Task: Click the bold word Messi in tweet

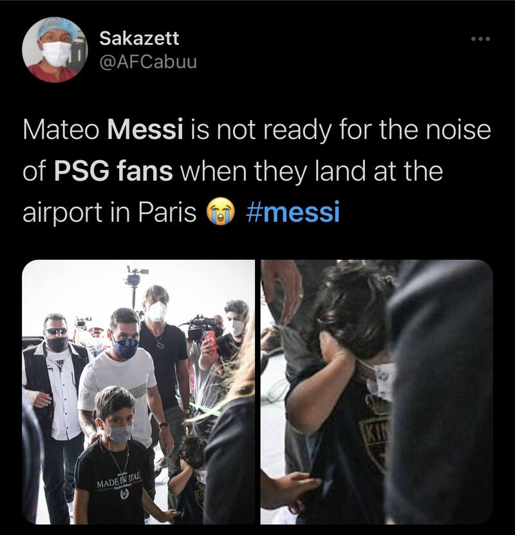Action: click(x=145, y=130)
